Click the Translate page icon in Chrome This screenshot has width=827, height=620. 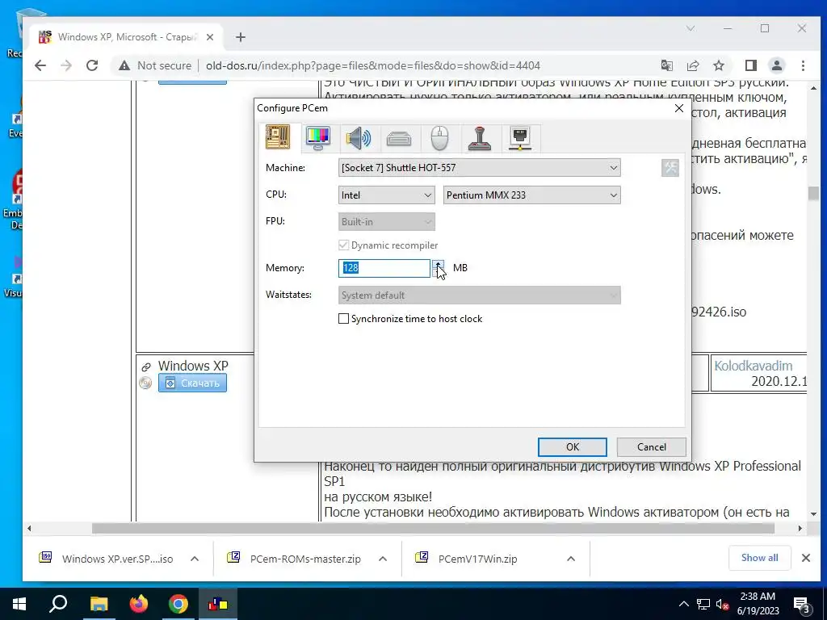[666, 65]
